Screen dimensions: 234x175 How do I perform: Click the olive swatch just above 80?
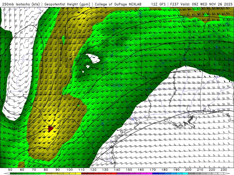click(x=49, y=173)
